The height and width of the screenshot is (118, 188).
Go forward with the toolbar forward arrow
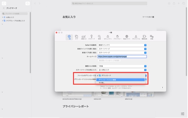40,3
